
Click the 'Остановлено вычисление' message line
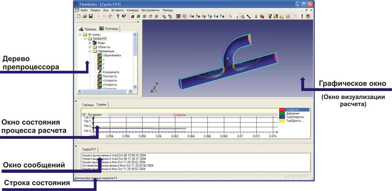[118, 165]
